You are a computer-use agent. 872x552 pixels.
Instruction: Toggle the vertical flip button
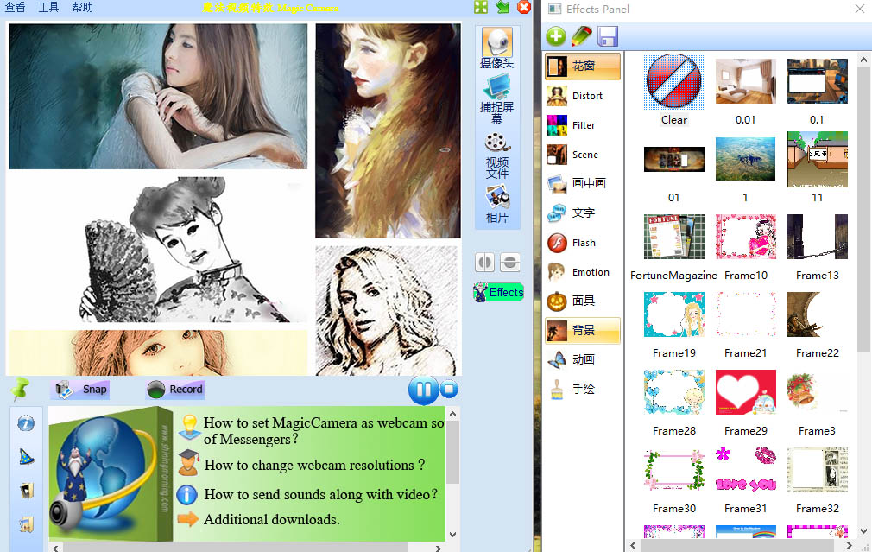point(510,262)
